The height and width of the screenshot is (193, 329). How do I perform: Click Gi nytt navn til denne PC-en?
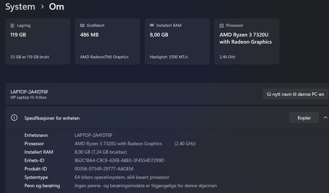pyautogui.click(x=295, y=94)
